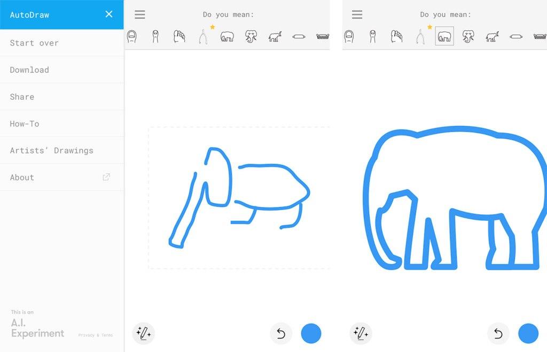Open the Privacy & Terms link
This screenshot has height=352, width=547.
click(x=96, y=335)
